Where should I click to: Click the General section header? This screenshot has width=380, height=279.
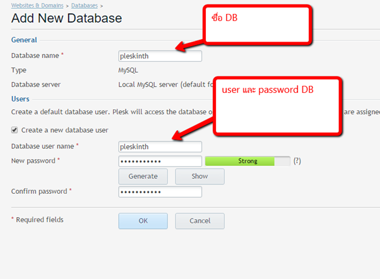[x=24, y=40]
